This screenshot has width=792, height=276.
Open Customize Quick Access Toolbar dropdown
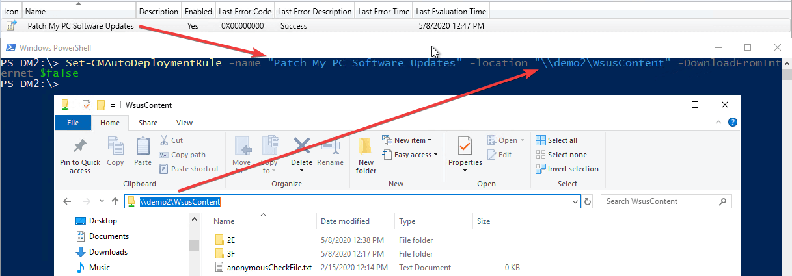click(112, 105)
